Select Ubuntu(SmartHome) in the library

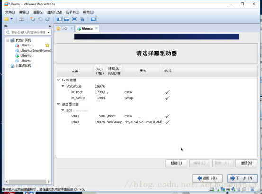(x=36, y=50)
